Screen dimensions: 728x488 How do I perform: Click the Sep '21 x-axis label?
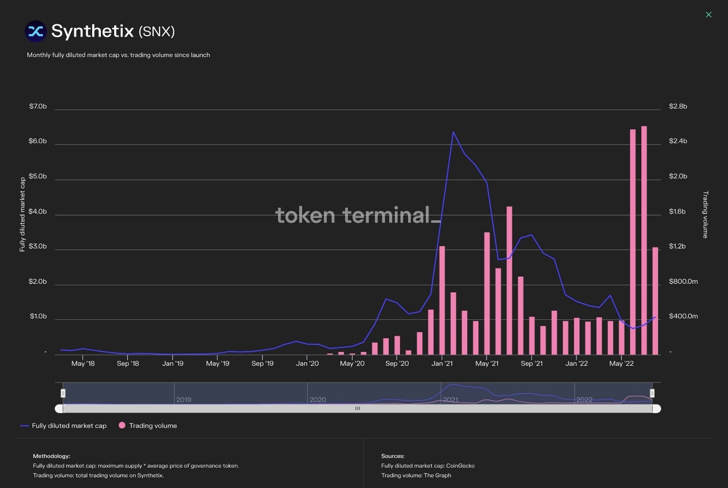531,364
